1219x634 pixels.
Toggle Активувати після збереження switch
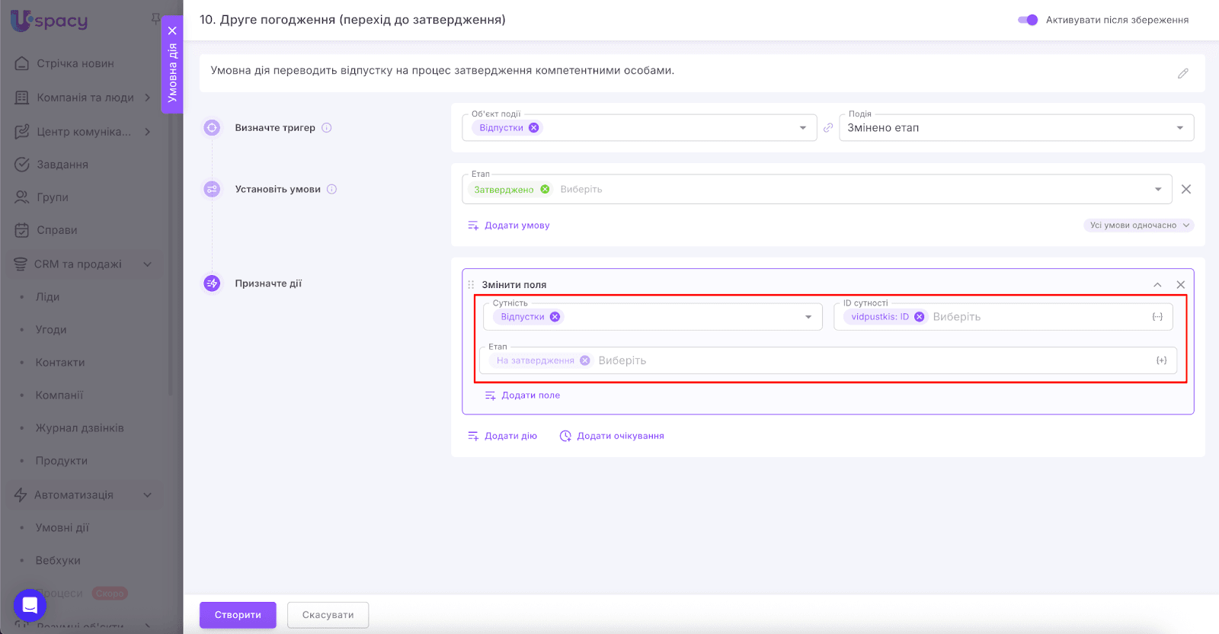(x=1028, y=20)
